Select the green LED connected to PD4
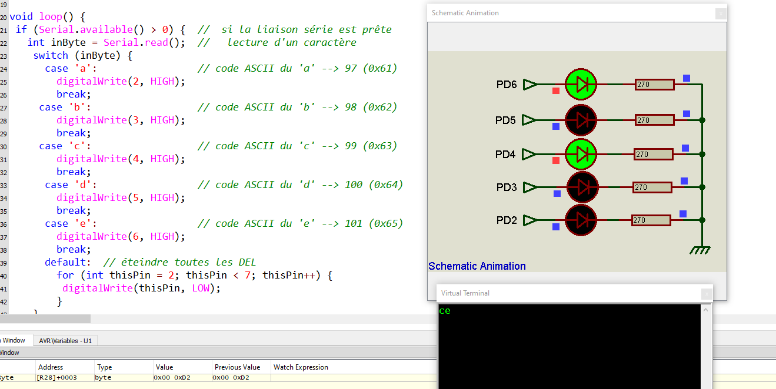 pos(581,154)
